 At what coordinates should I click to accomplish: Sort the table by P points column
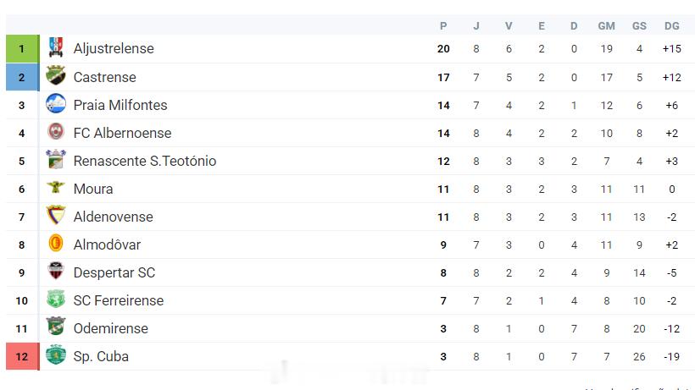click(443, 26)
